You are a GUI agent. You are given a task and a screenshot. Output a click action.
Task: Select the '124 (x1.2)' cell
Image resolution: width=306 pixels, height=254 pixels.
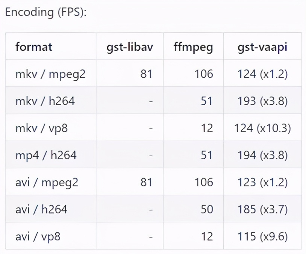(x=262, y=74)
